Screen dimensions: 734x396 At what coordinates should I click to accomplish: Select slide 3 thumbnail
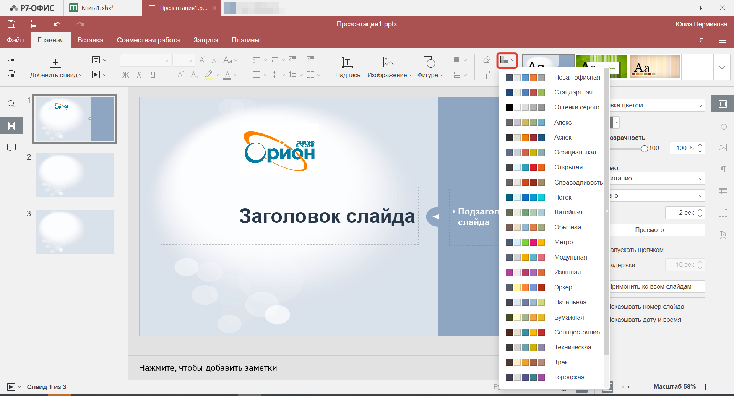[75, 232]
